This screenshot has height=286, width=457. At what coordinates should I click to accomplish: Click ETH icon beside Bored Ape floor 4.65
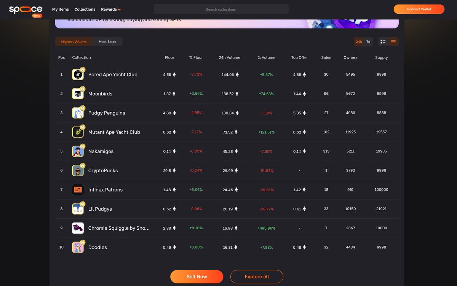[x=174, y=75]
